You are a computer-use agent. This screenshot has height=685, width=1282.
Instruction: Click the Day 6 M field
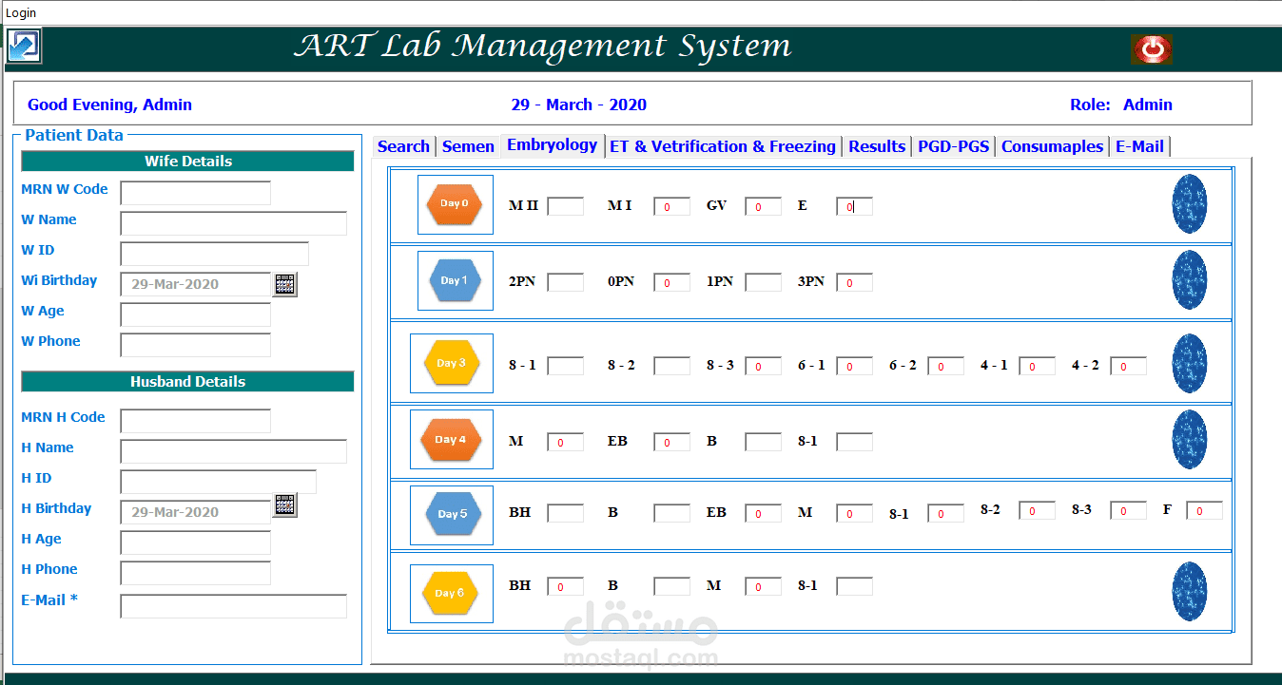point(764,586)
